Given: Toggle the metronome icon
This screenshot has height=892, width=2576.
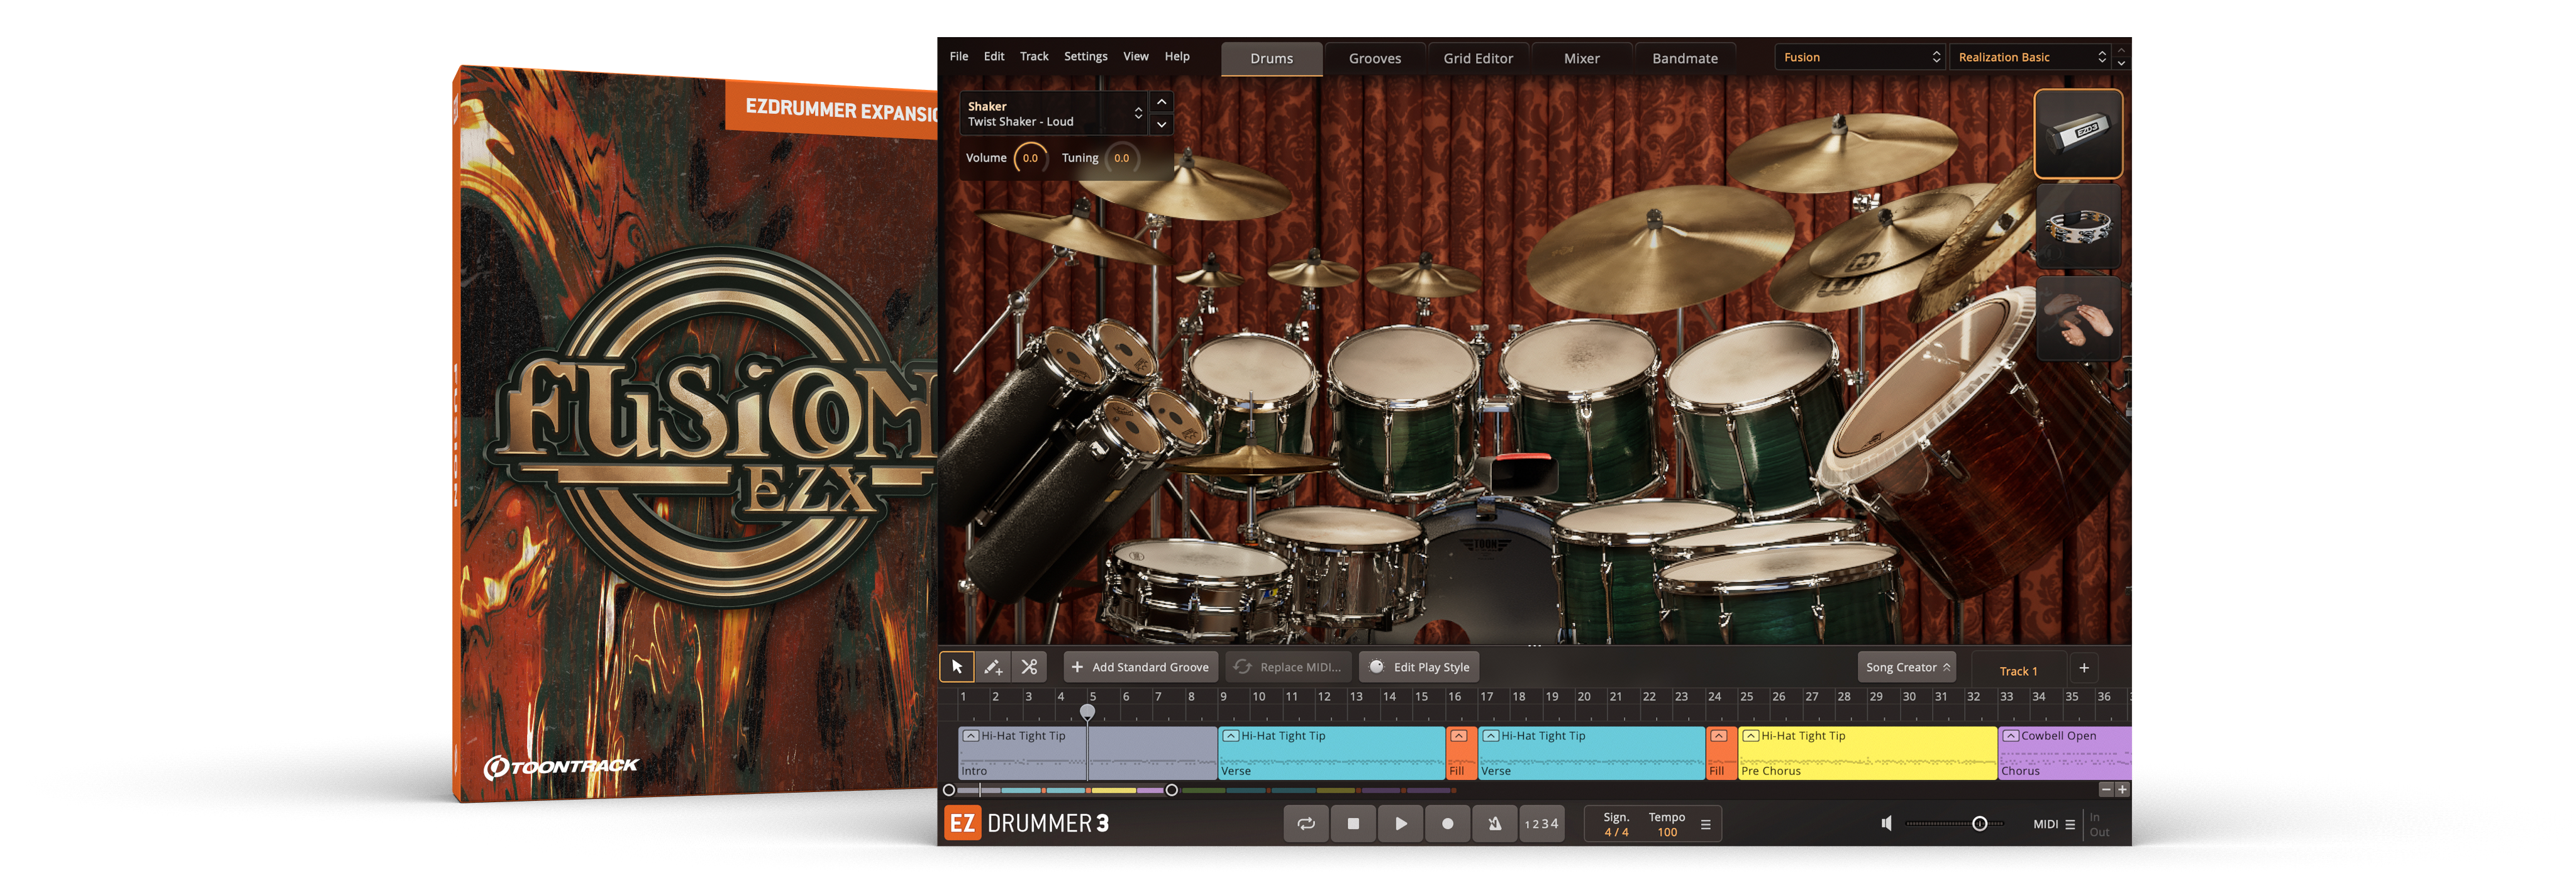Looking at the screenshot, I should (1494, 823).
